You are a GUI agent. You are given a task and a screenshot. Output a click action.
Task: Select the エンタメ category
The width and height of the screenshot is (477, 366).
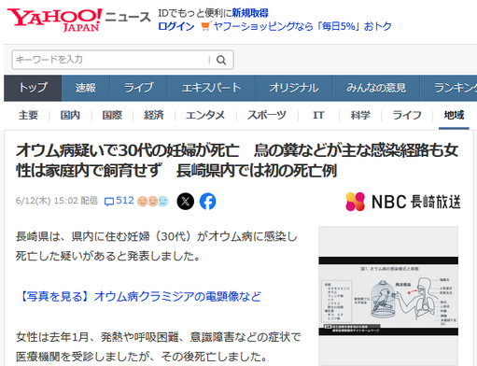pyautogui.click(x=205, y=115)
